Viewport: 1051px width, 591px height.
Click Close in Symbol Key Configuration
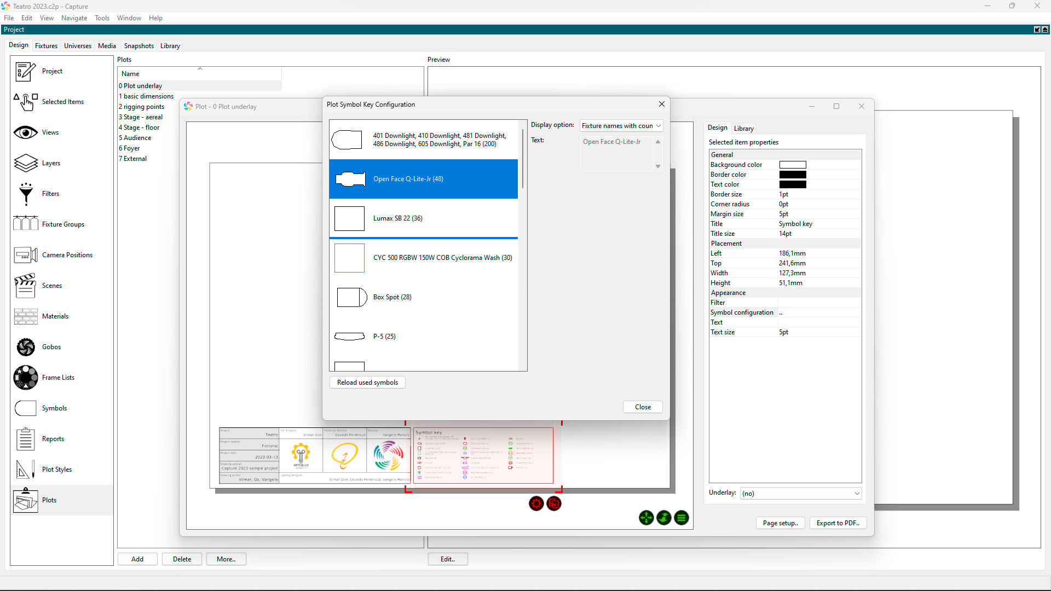(x=643, y=407)
